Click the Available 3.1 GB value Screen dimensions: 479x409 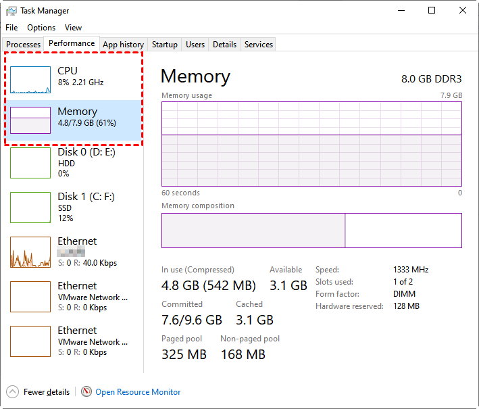pos(288,285)
